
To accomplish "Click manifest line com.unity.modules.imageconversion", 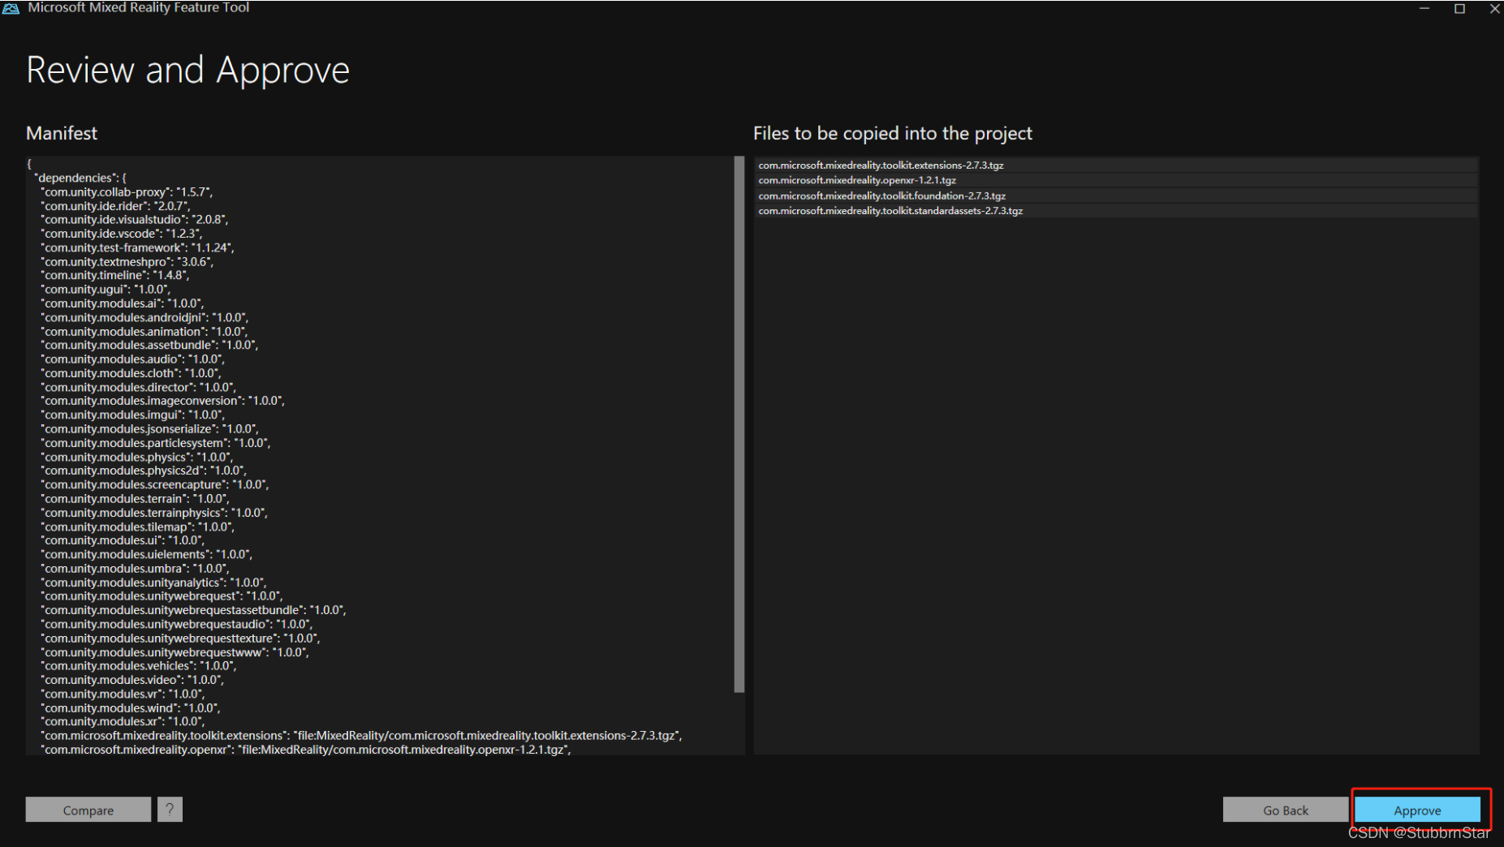I will click(162, 401).
